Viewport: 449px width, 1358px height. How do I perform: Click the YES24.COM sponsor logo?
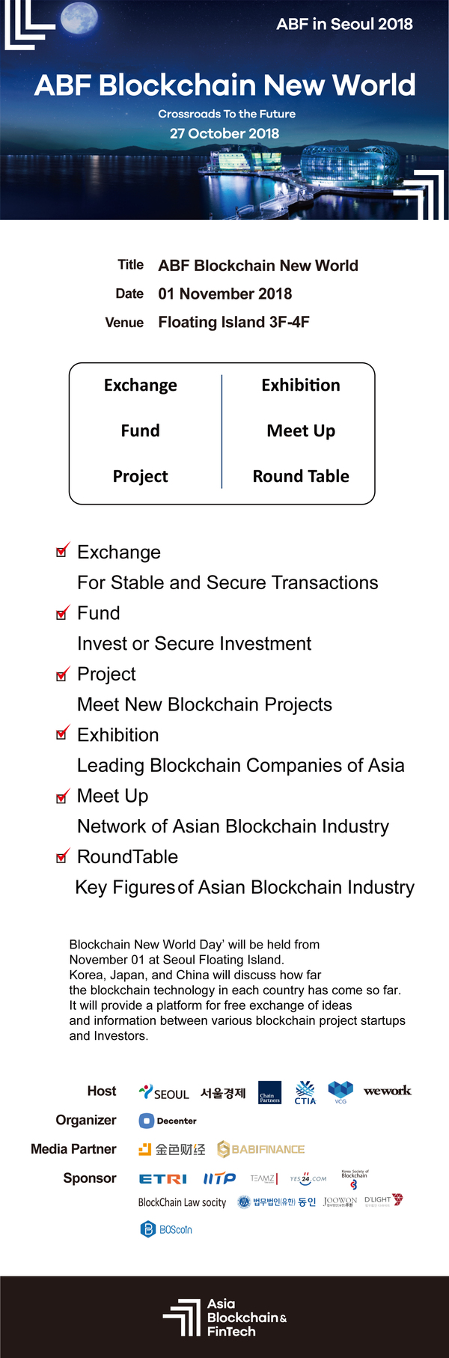(308, 1178)
